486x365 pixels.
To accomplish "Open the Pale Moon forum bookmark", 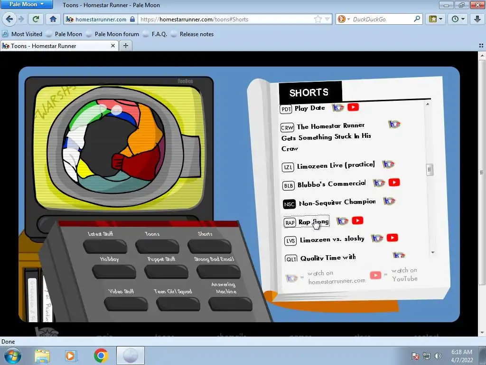I will click(112, 34).
